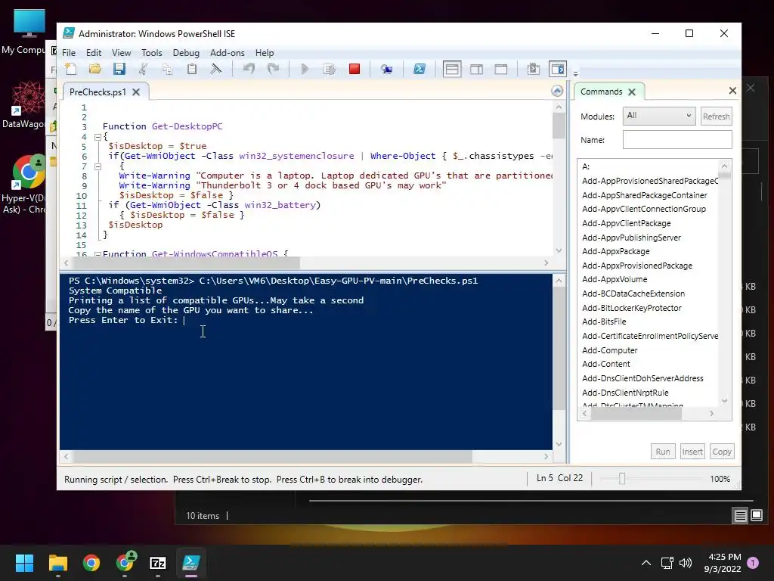Select Add-Computer in command list
The image size is (774, 581).
(x=610, y=350)
